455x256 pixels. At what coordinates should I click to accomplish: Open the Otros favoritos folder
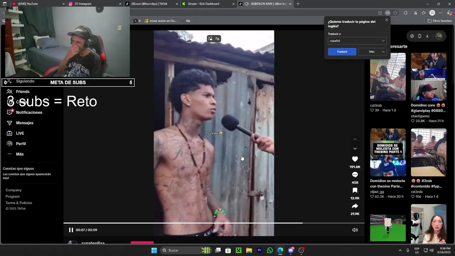440,21
